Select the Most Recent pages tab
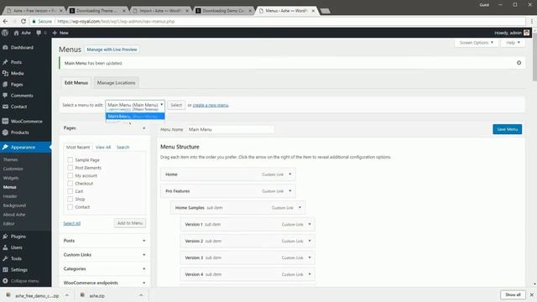The image size is (537, 302). (78, 148)
